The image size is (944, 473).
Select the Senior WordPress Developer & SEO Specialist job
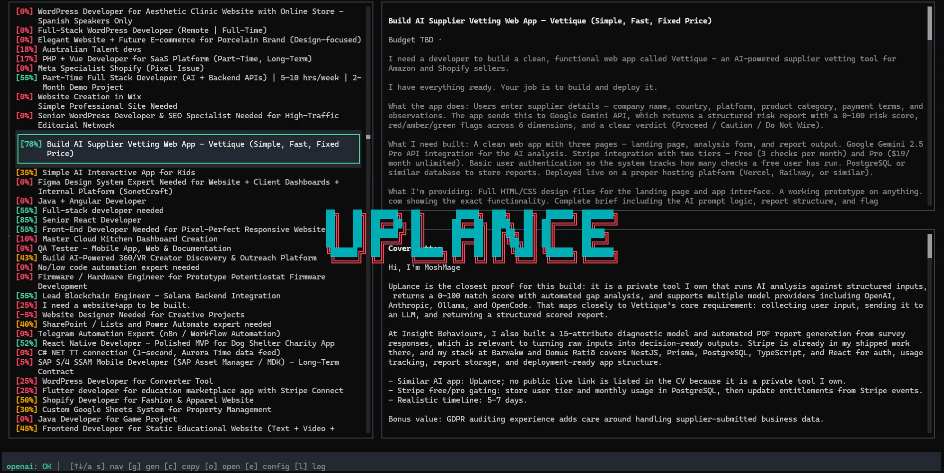coord(189,120)
